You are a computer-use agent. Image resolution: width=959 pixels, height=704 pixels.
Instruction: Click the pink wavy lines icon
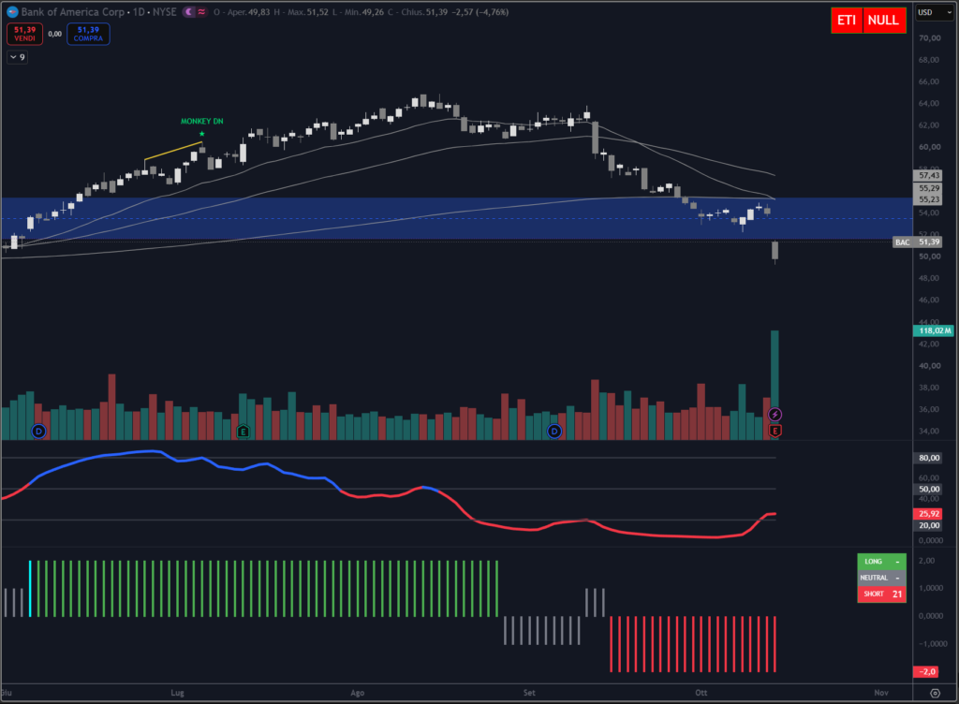pos(202,11)
